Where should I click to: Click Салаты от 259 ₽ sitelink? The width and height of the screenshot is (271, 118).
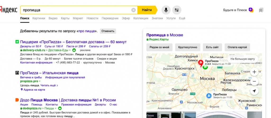[100, 46]
